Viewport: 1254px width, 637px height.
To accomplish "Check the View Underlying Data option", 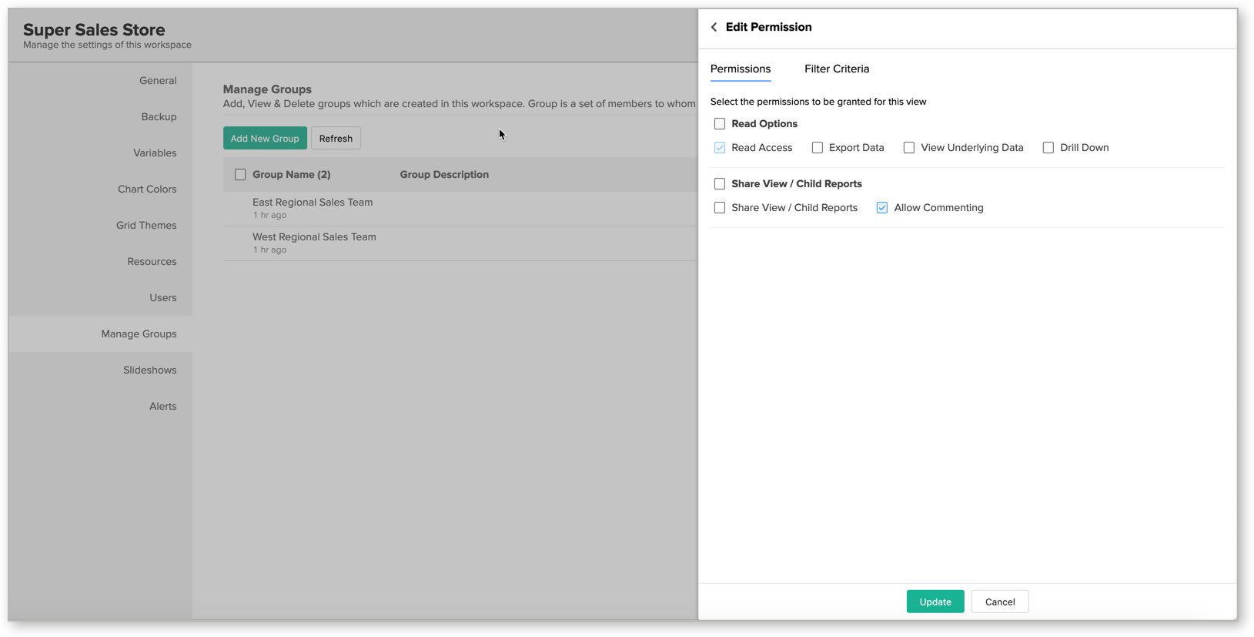I will (908, 148).
